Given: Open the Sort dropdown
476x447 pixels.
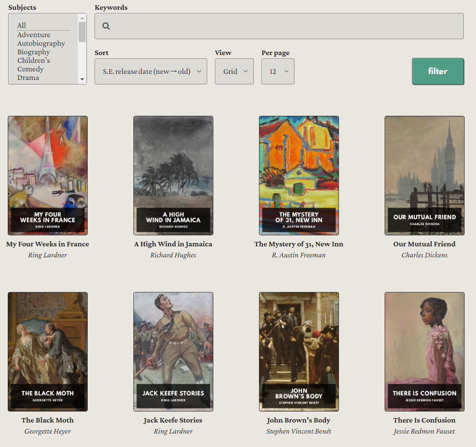Looking at the screenshot, I should [151, 71].
